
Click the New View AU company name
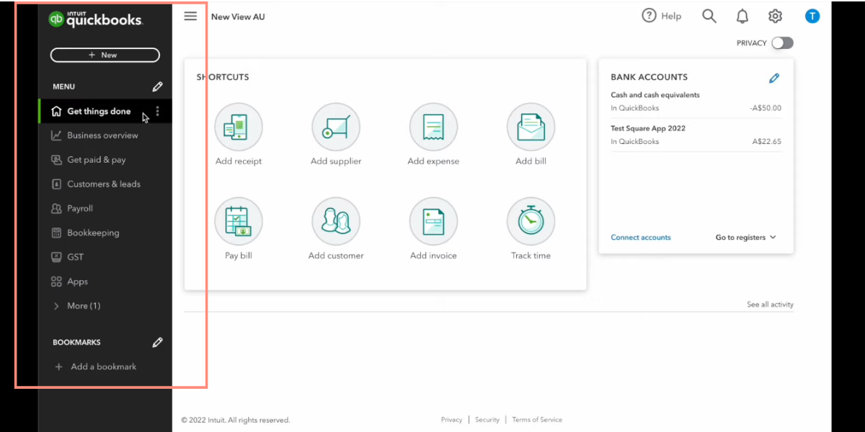click(x=238, y=17)
